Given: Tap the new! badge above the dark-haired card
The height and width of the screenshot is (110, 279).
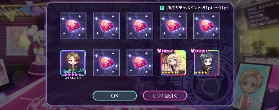Looking at the screenshot, I should point(199,51).
